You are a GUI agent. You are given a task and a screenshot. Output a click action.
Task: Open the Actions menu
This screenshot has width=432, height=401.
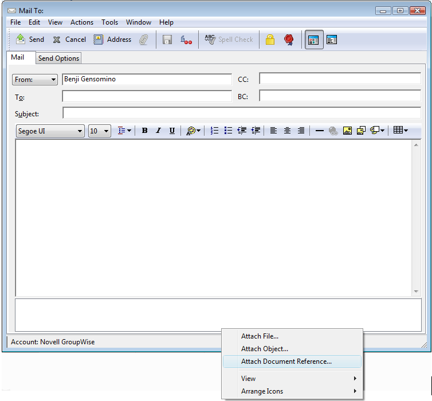click(x=82, y=22)
